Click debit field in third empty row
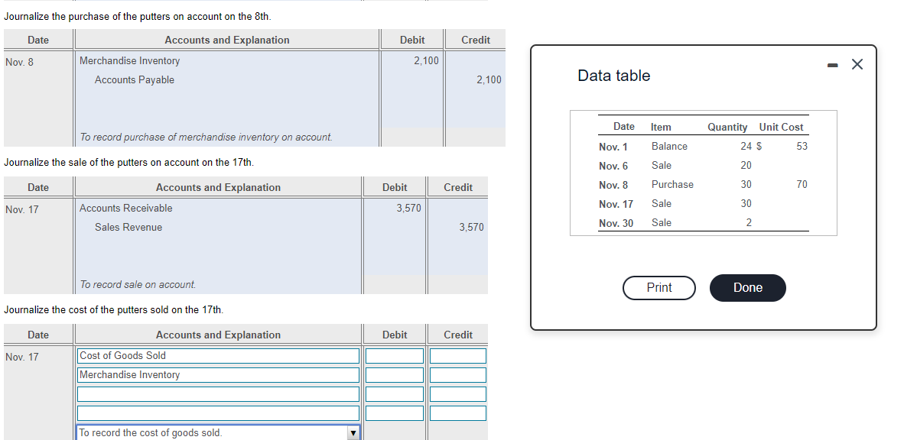Image resolution: width=917 pixels, height=440 pixels. pyautogui.click(x=395, y=394)
